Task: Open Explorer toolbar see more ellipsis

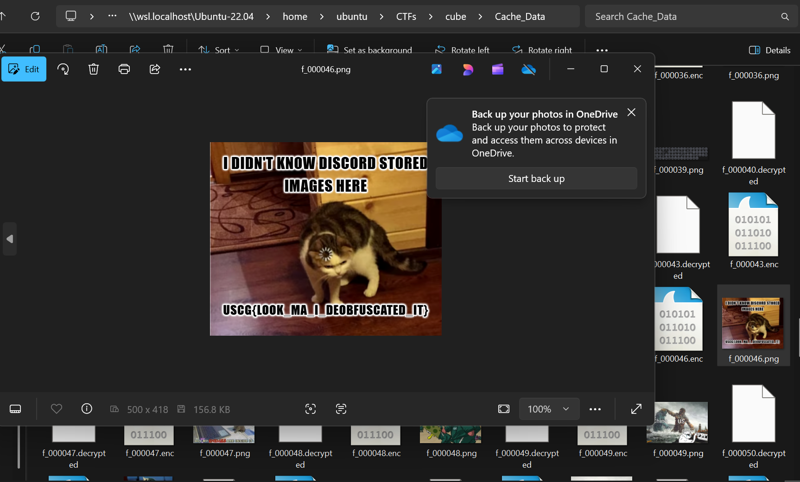Action: (602, 50)
